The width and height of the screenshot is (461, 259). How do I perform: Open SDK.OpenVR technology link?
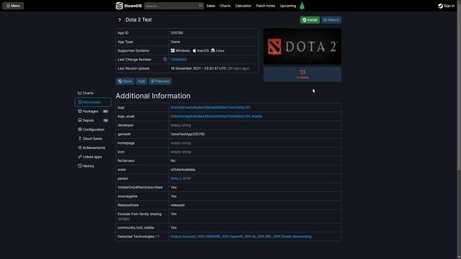[x=232, y=237]
